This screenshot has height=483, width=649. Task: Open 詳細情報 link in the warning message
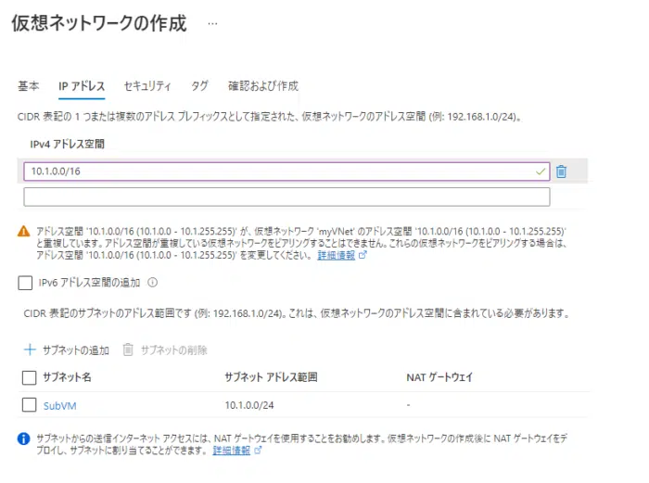[337, 254]
